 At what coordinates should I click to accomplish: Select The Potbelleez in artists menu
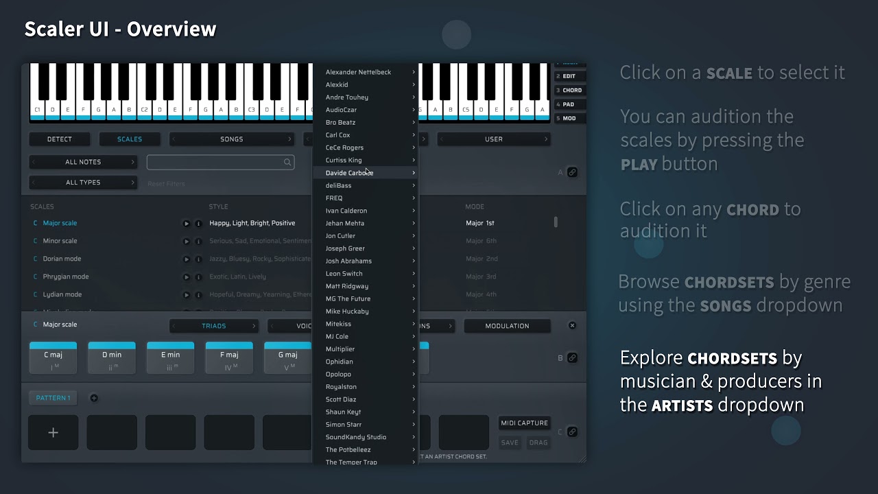[x=366, y=449]
